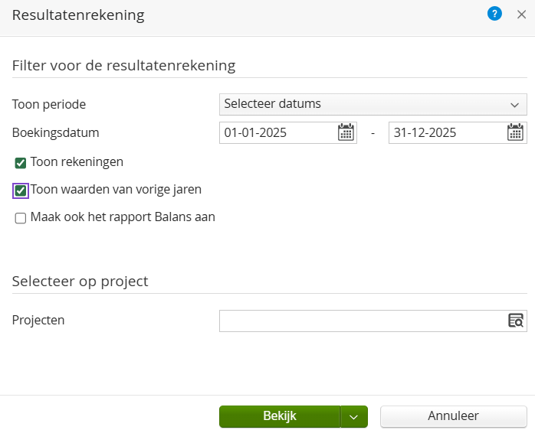535x430 pixels.
Task: Click the chevron arrow of Toon periode combo box
Action: (515, 105)
